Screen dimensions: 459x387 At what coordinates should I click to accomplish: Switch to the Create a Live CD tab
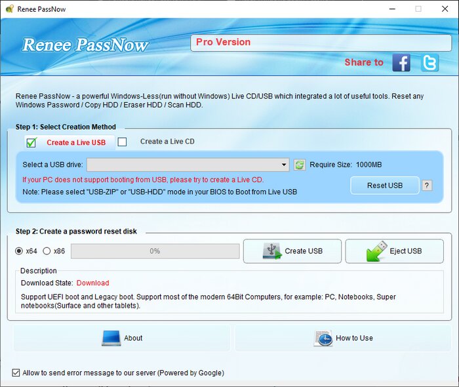(x=167, y=142)
